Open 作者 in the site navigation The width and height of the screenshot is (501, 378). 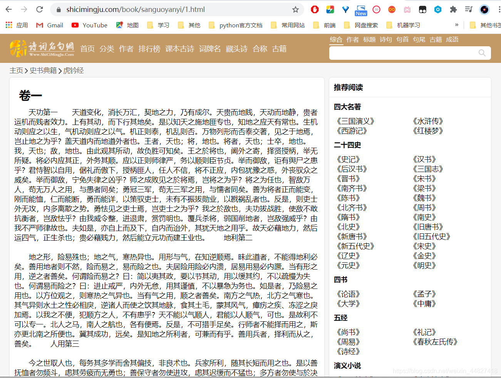(x=126, y=49)
